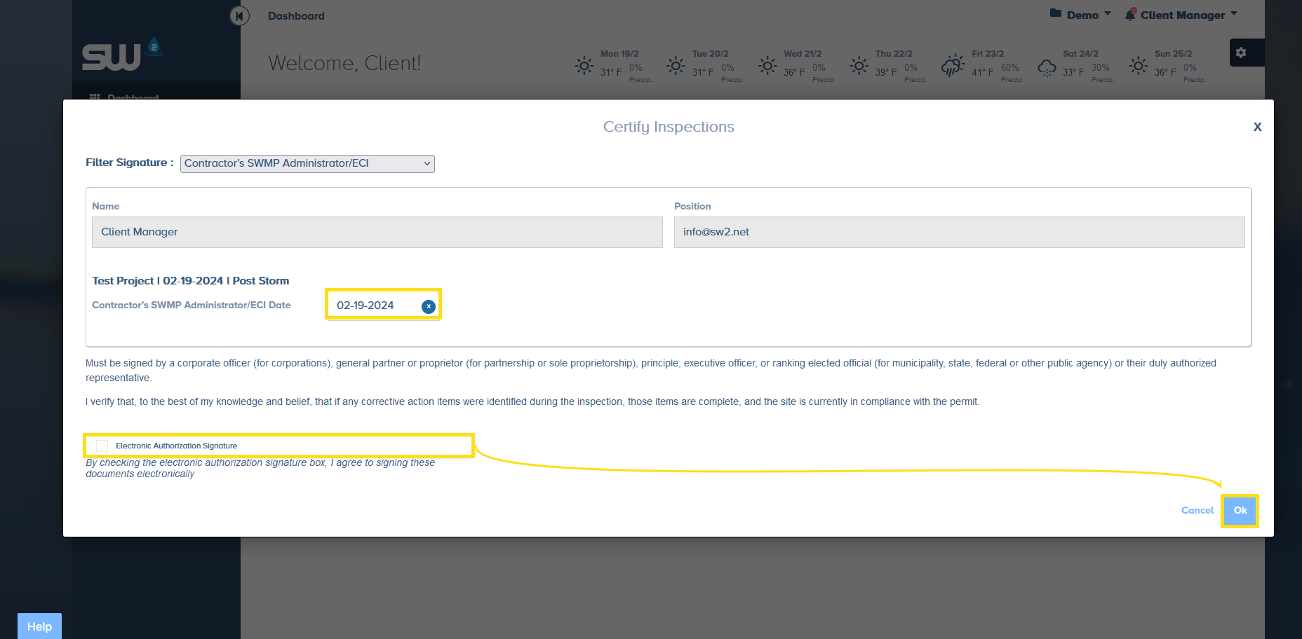Open the settings gear icon
The width and height of the screenshot is (1302, 639).
(1241, 53)
